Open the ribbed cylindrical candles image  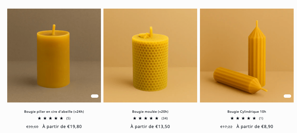point(247,56)
